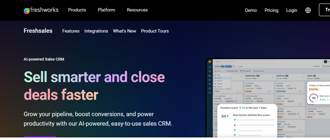Click the blue plus add button in CRM
The width and height of the screenshot is (330, 140).
(325, 61)
